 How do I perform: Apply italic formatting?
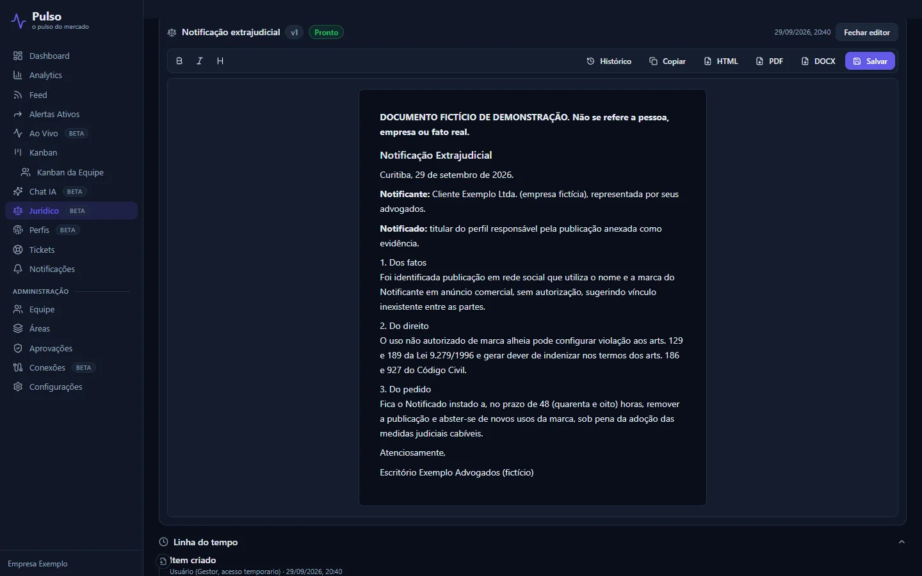pos(200,61)
